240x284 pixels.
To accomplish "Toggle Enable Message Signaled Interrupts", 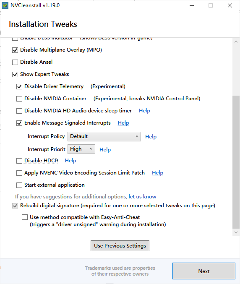I will tap(19, 123).
